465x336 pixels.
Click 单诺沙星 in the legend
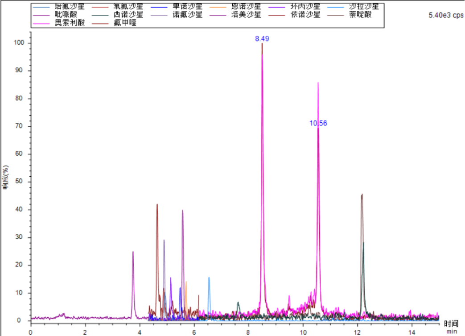point(187,7)
